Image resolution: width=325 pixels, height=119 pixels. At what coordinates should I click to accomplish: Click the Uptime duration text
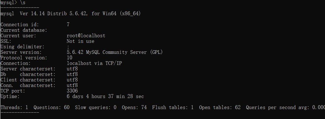click(105, 96)
